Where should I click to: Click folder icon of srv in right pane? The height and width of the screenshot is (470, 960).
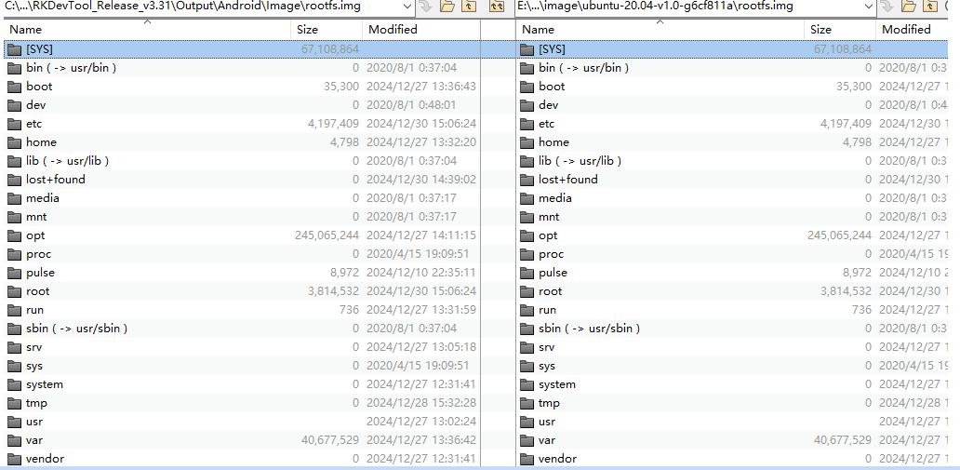527,347
